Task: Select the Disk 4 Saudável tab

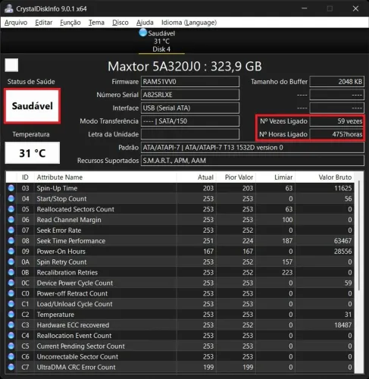Action: click(x=161, y=41)
